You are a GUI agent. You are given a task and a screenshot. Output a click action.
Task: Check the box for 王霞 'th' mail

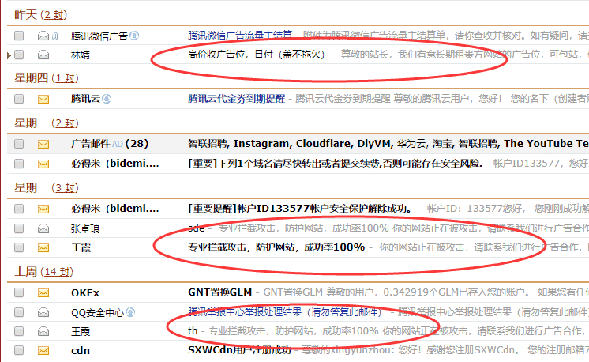pyautogui.click(x=19, y=331)
